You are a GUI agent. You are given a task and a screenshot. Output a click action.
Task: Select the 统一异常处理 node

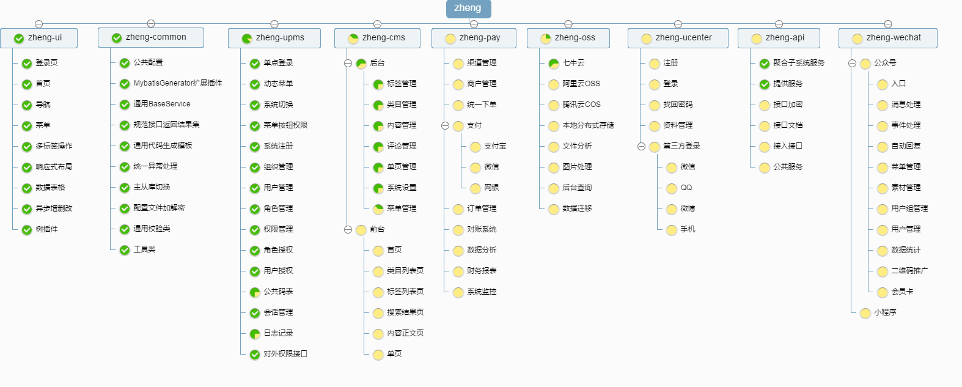click(155, 166)
